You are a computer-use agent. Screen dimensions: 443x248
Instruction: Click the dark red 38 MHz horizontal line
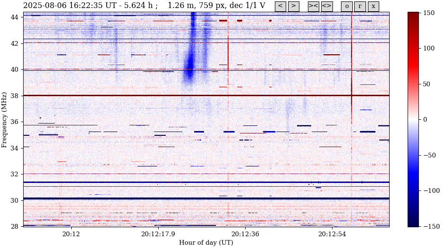click(x=142, y=96)
